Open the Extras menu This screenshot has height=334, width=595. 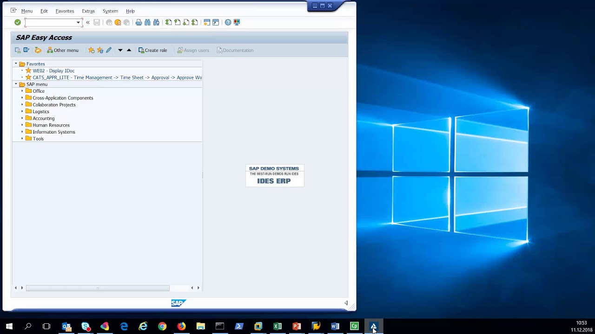click(88, 11)
